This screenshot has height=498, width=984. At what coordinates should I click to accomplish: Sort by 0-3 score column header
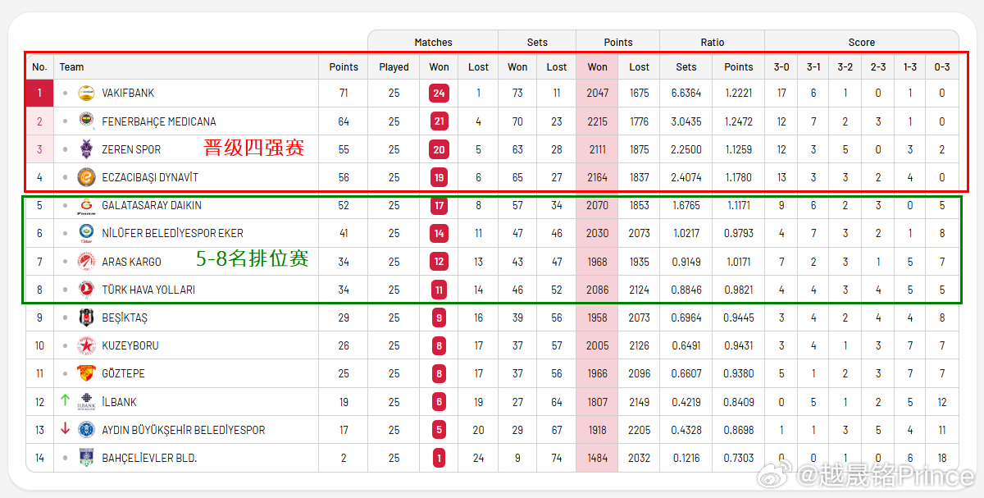[942, 67]
